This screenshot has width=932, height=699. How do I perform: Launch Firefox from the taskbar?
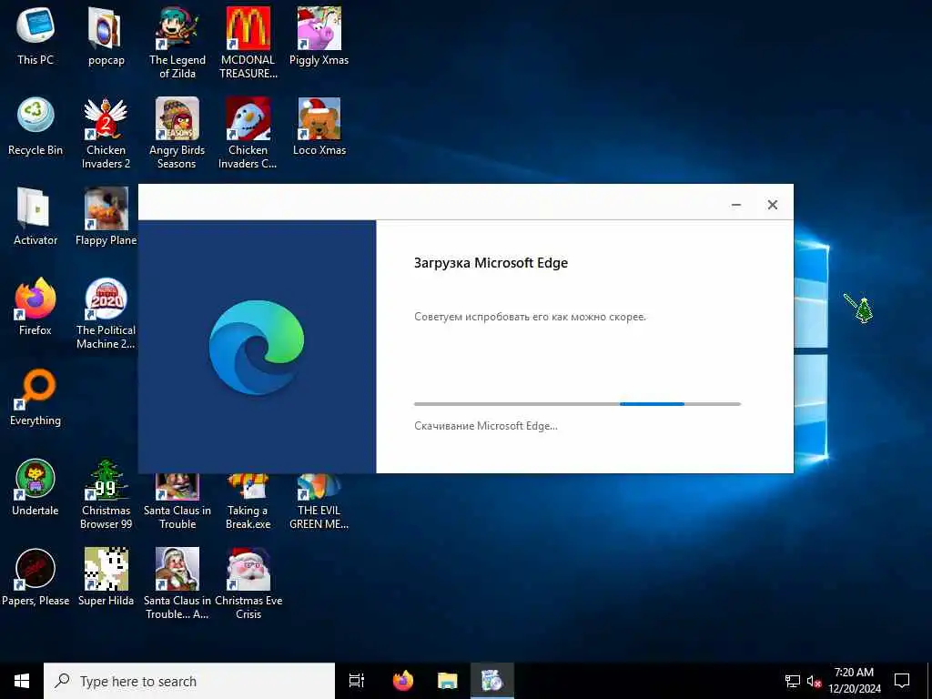pyautogui.click(x=403, y=681)
